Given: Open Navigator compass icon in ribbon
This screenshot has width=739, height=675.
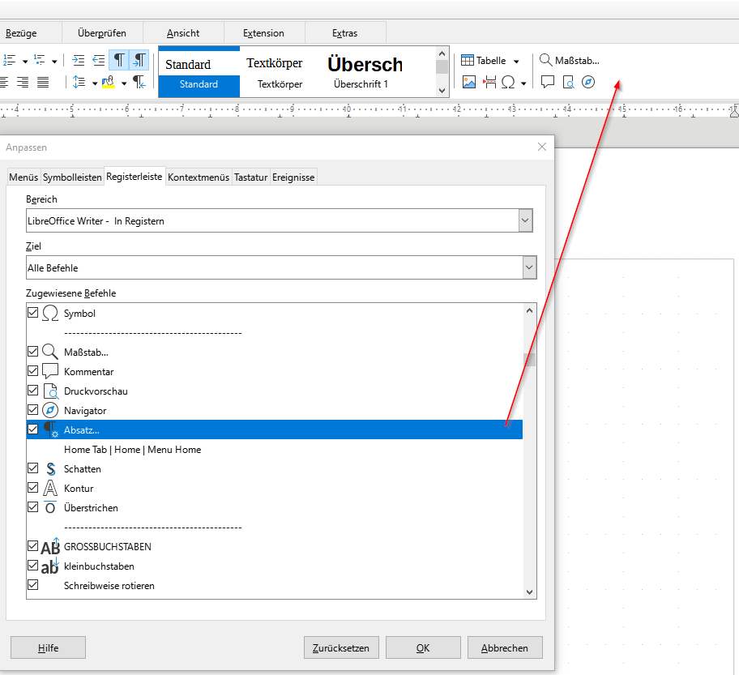Looking at the screenshot, I should (x=588, y=83).
